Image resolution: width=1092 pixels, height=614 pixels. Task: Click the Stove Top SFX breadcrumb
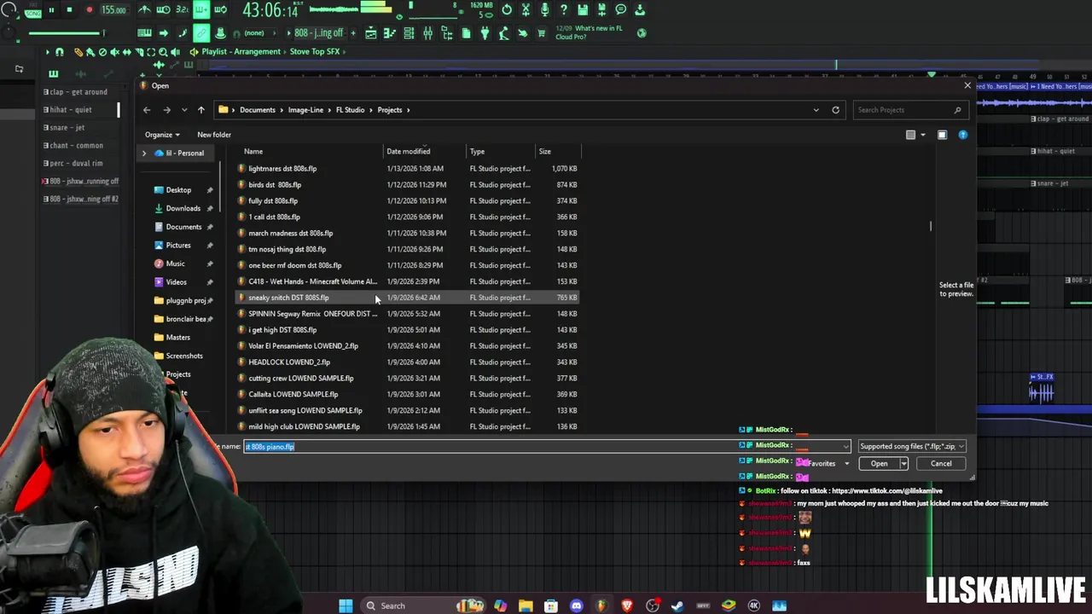click(x=315, y=51)
